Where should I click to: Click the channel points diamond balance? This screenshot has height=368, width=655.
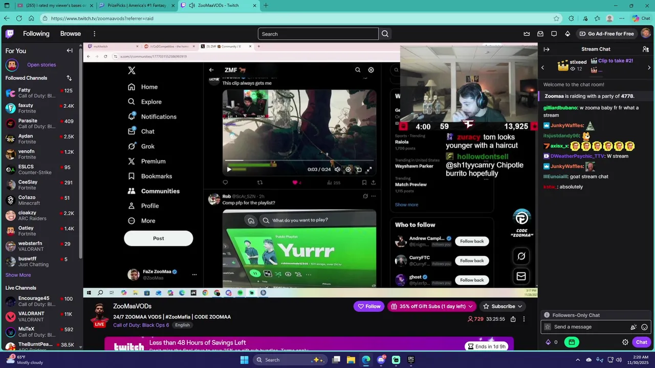552,342
